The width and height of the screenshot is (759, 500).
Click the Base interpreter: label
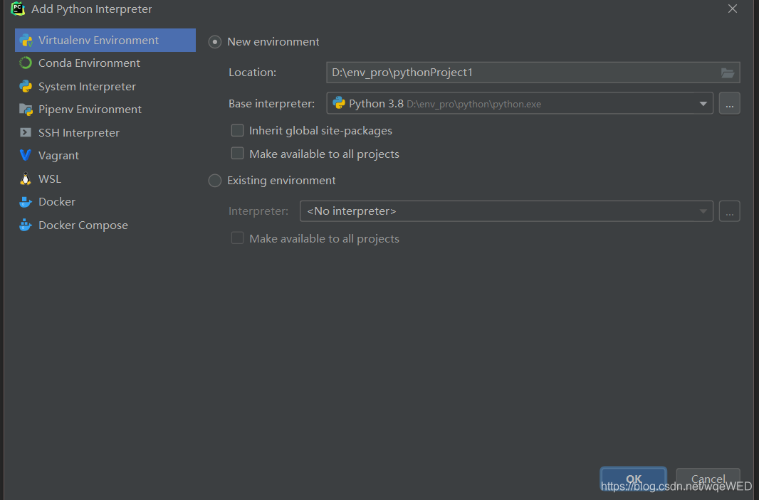tap(271, 103)
